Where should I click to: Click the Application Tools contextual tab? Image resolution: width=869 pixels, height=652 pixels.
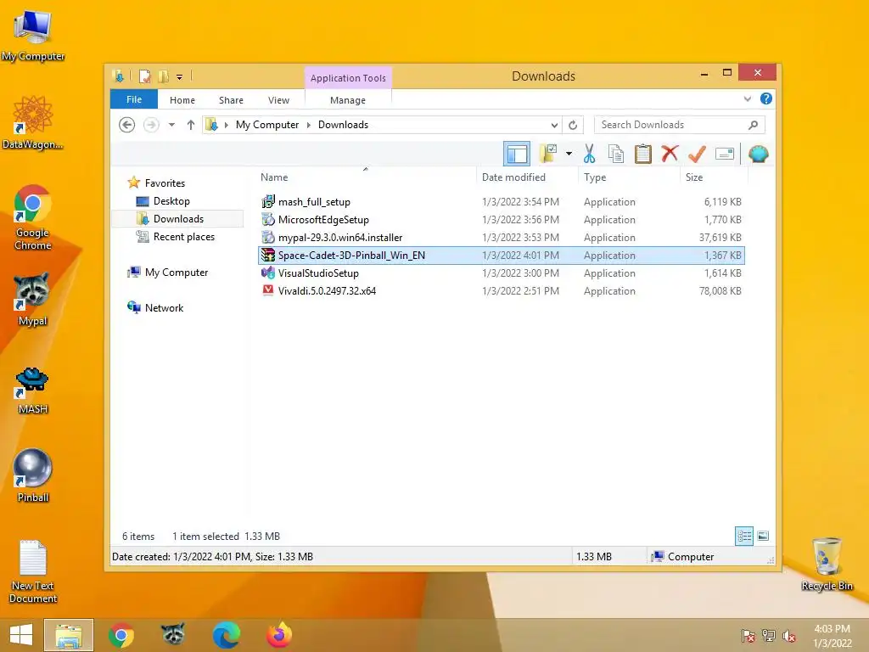click(348, 77)
